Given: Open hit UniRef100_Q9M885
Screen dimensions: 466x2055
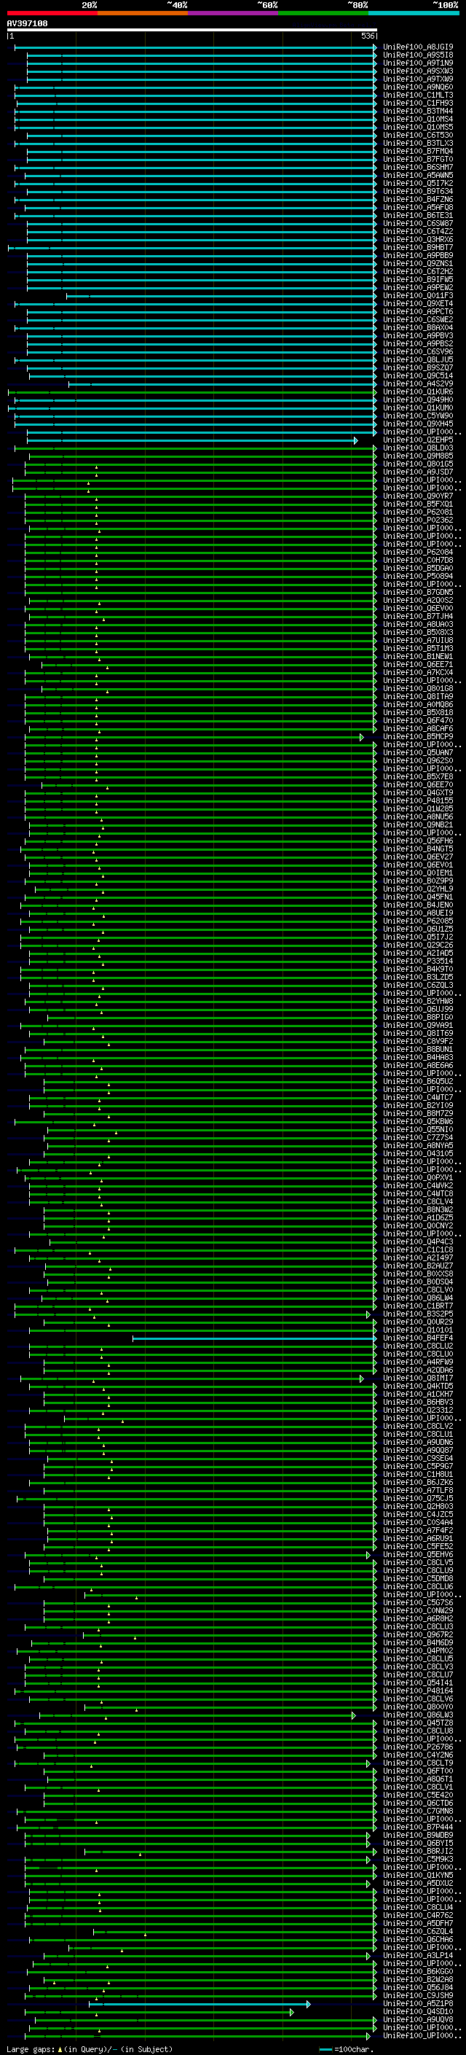Looking at the screenshot, I should tap(418, 456).
